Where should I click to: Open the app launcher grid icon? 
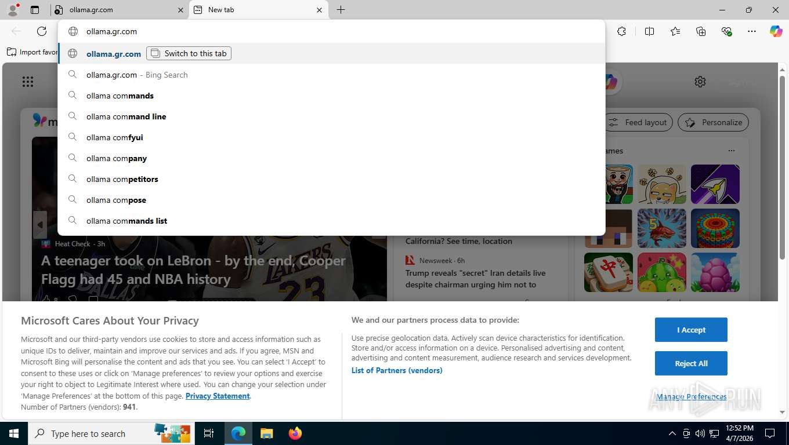[x=28, y=82]
